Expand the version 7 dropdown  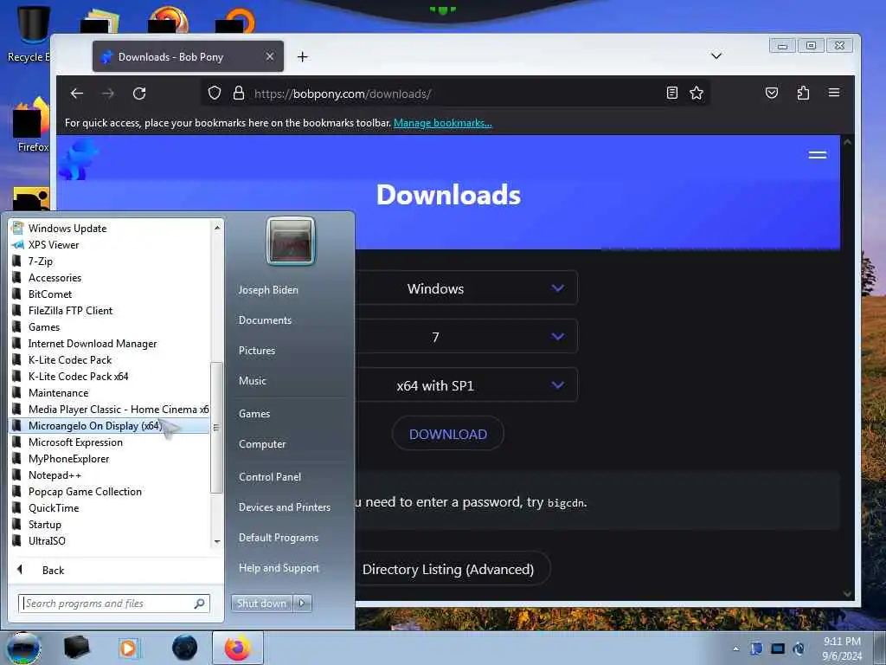[466, 337]
